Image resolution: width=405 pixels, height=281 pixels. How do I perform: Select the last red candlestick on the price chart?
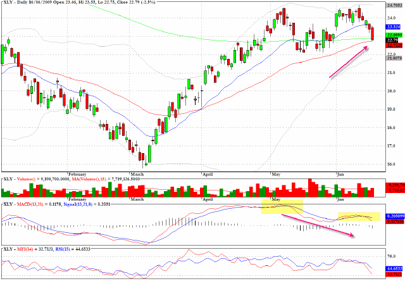pos(372,34)
